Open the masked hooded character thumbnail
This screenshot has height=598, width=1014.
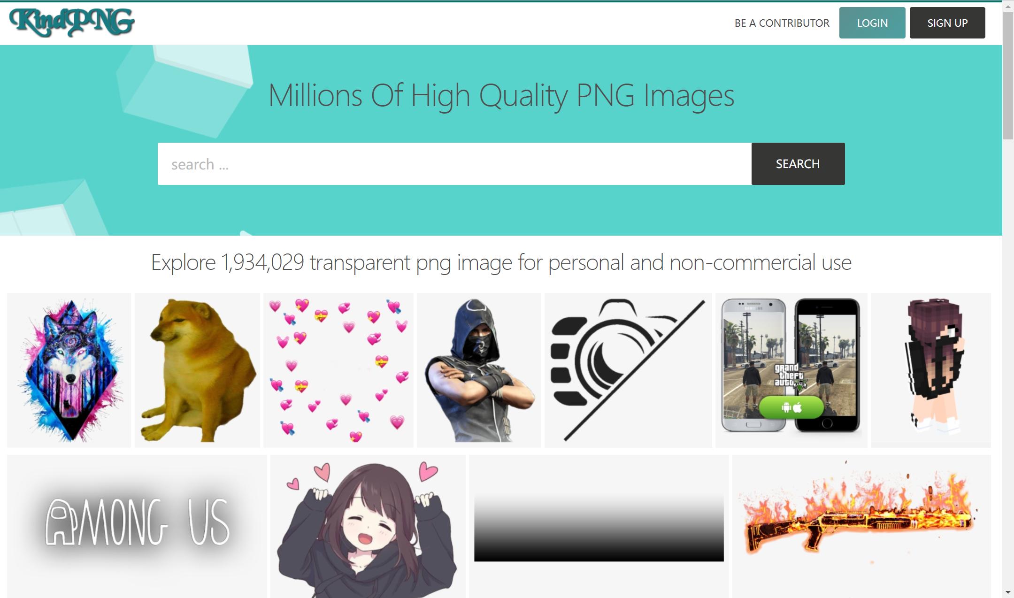(x=479, y=370)
